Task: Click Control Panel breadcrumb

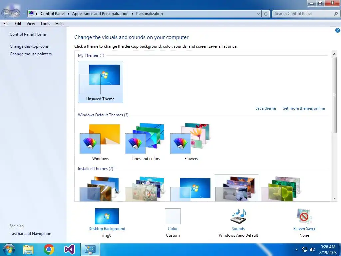Action: (x=53, y=13)
